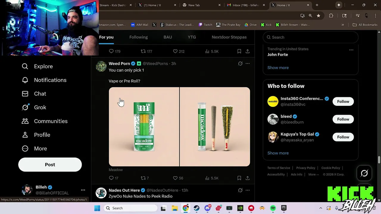
Task: Open Billeh account switcher options
Action: click(x=83, y=190)
